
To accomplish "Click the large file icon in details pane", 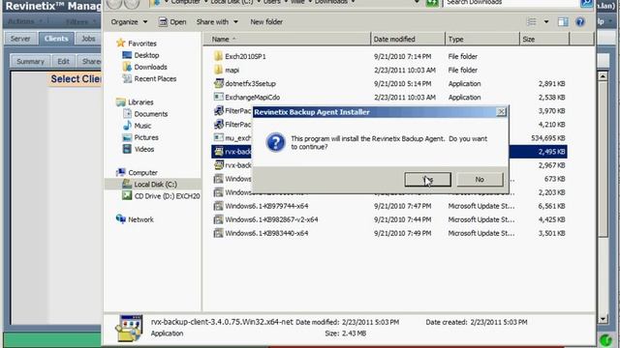I will [129, 328].
